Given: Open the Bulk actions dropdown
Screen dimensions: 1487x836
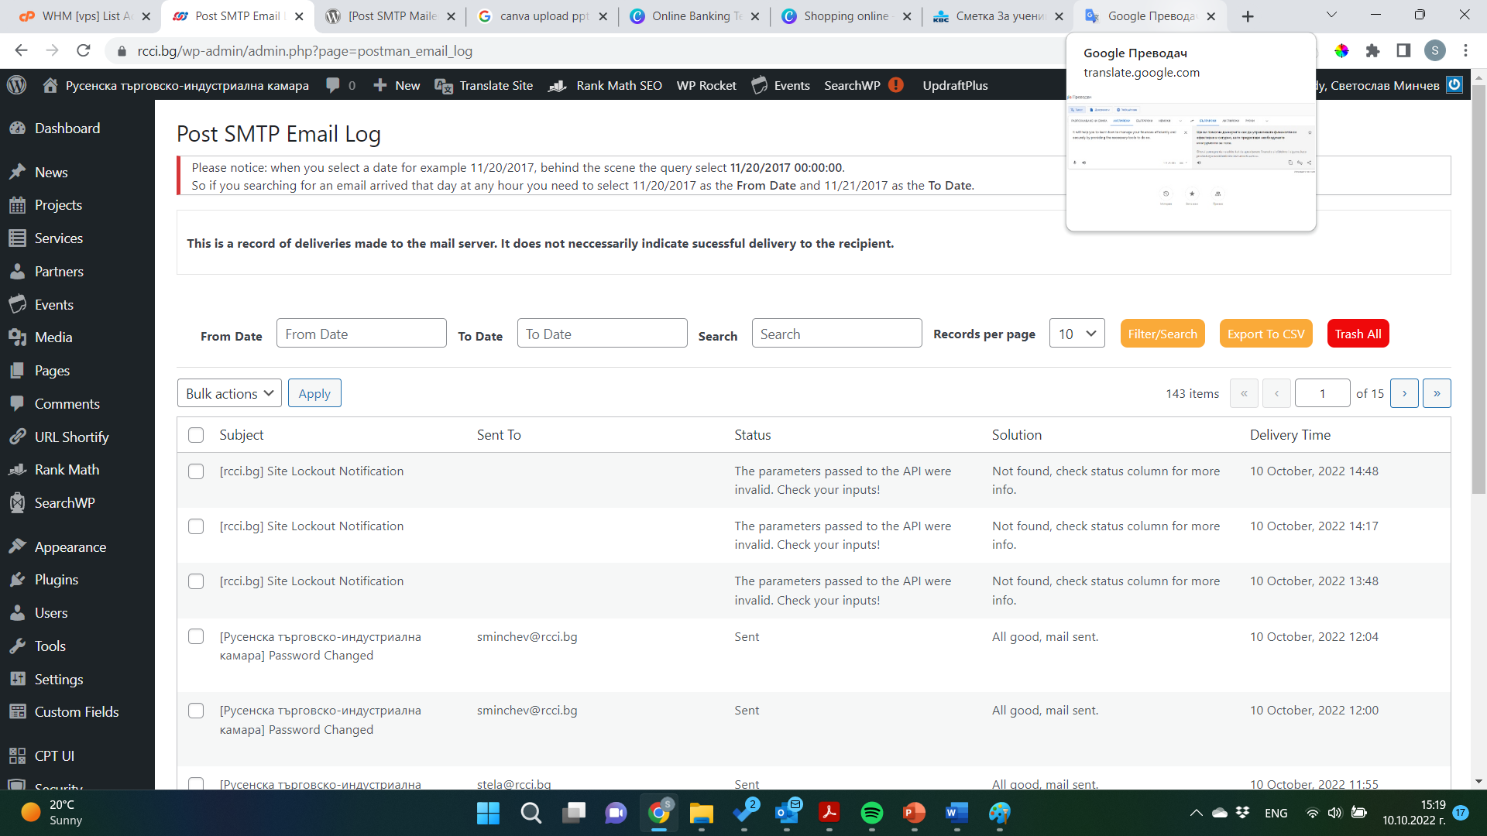Looking at the screenshot, I should 229,393.
